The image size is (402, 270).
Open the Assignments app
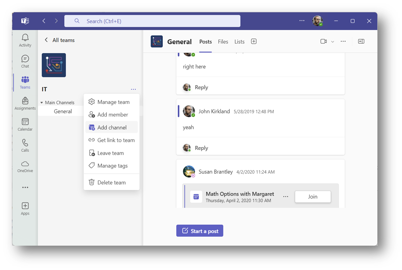(x=25, y=103)
